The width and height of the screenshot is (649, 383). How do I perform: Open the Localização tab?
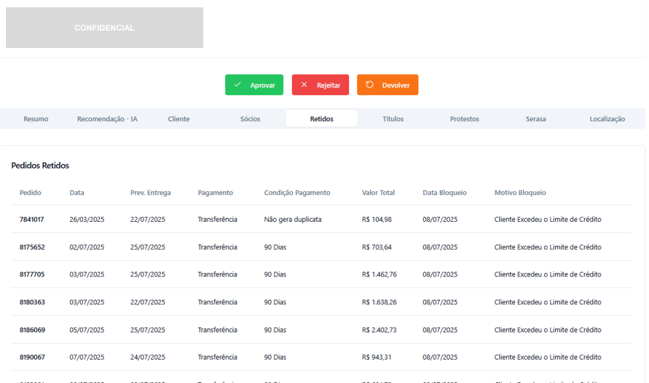pos(607,119)
